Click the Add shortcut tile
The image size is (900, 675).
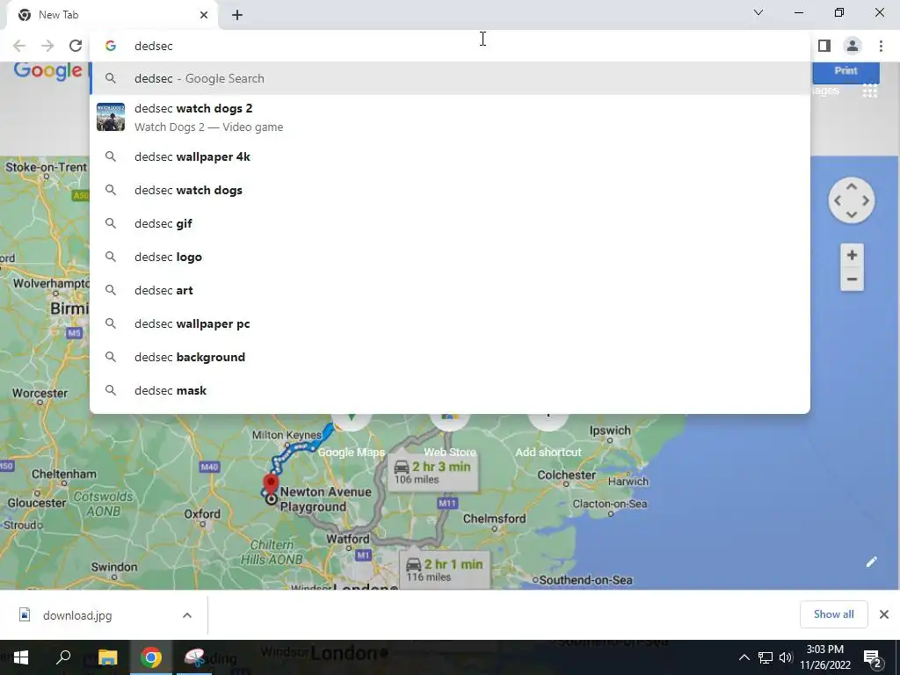click(548, 436)
